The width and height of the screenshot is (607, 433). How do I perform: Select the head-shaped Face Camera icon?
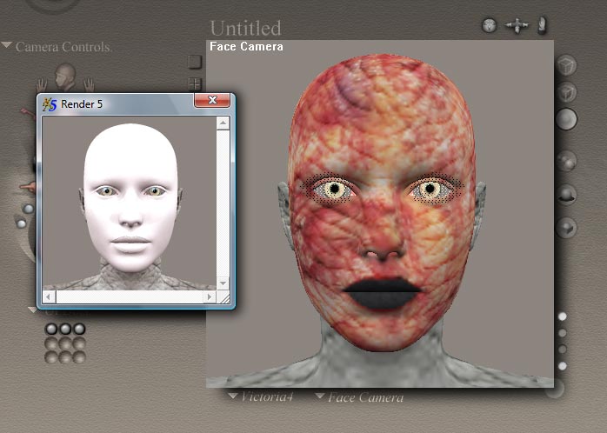pyautogui.click(x=64, y=77)
